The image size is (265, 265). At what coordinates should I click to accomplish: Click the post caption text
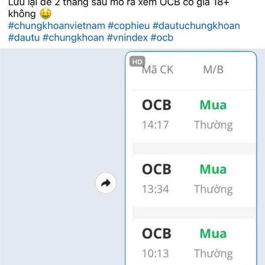[x=118, y=8]
